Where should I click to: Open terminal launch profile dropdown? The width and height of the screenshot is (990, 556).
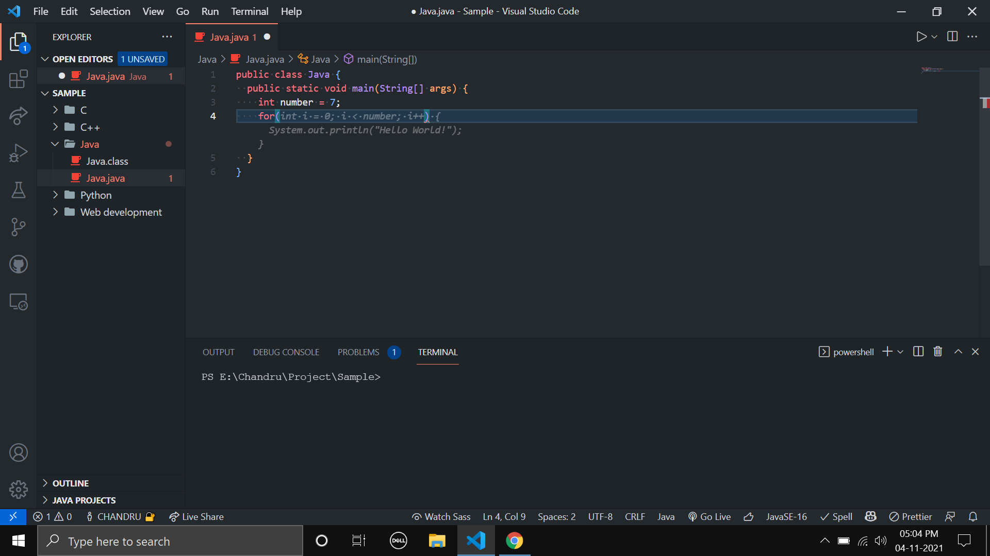[900, 352]
